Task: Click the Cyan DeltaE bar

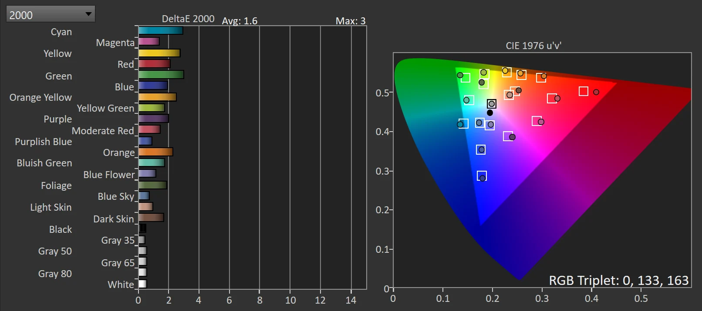Action: 160,30
